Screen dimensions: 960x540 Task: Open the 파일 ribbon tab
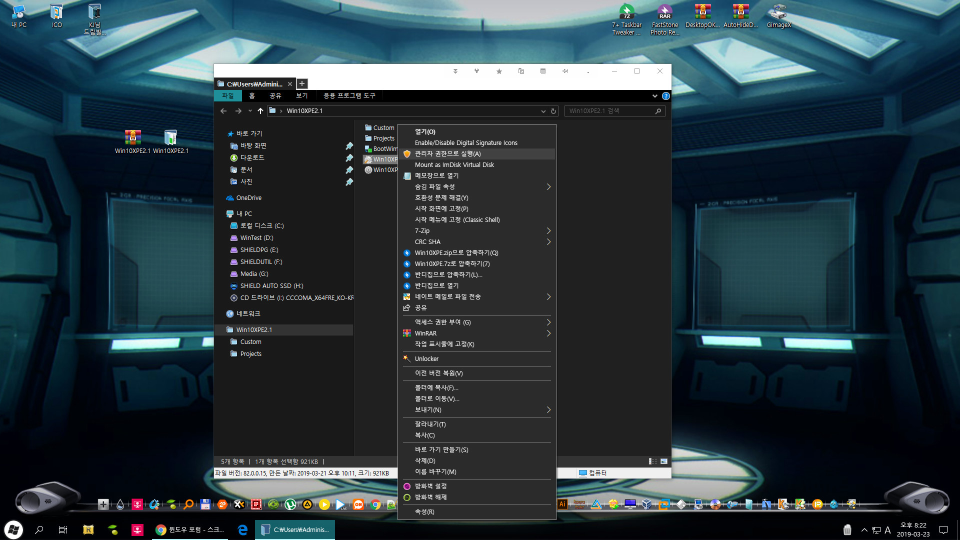coord(227,95)
